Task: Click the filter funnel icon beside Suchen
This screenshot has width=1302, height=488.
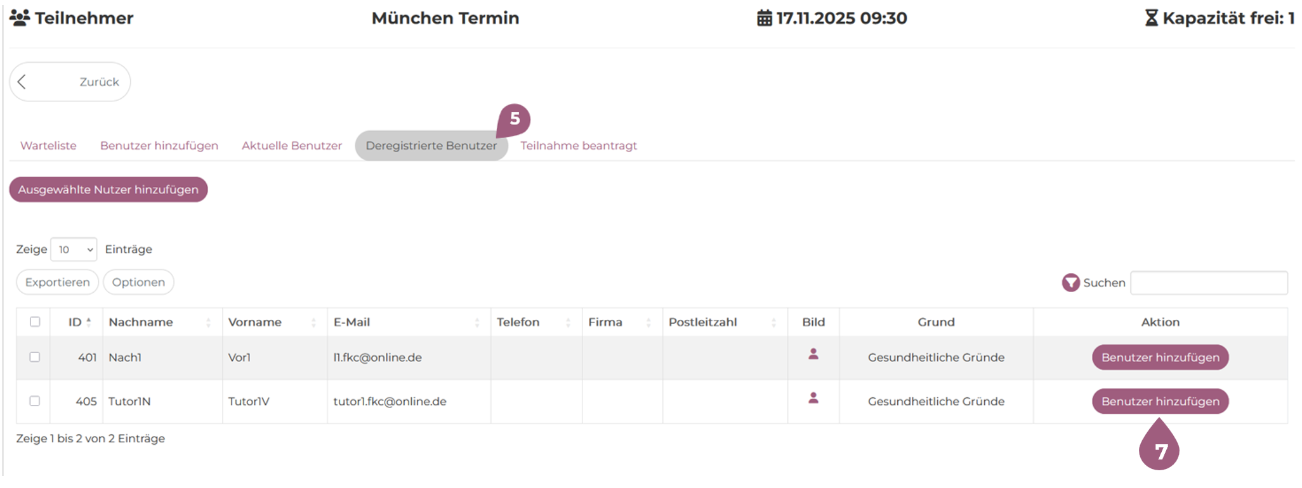Action: click(1070, 283)
